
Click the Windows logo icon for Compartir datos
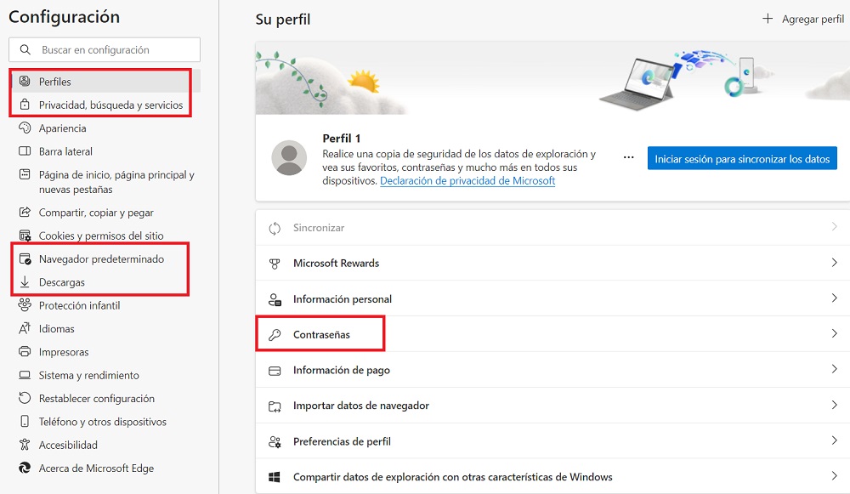click(275, 477)
